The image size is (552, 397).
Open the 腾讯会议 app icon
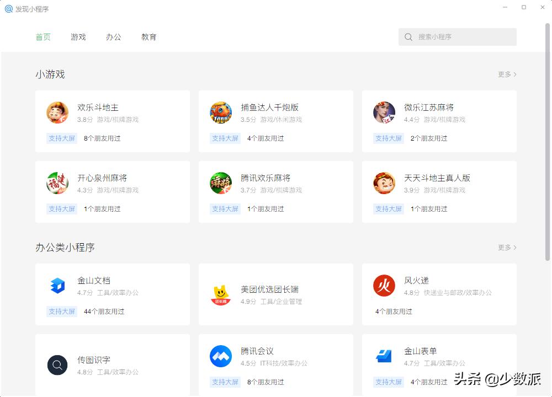221,356
